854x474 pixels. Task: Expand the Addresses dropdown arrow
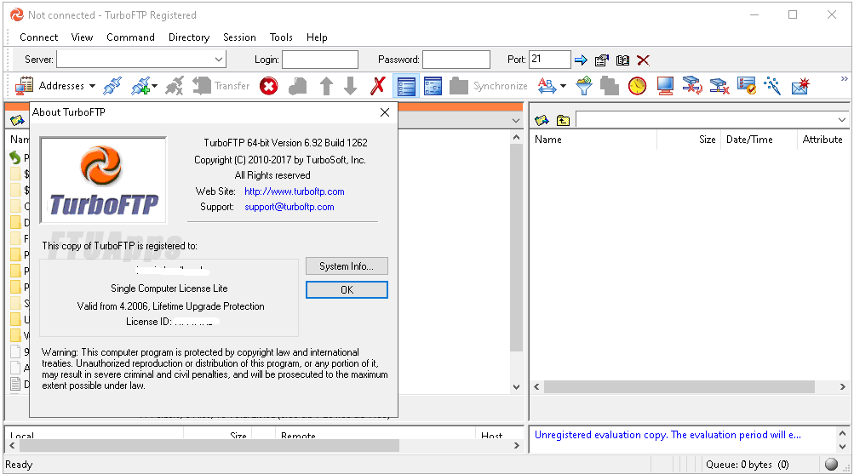click(92, 86)
